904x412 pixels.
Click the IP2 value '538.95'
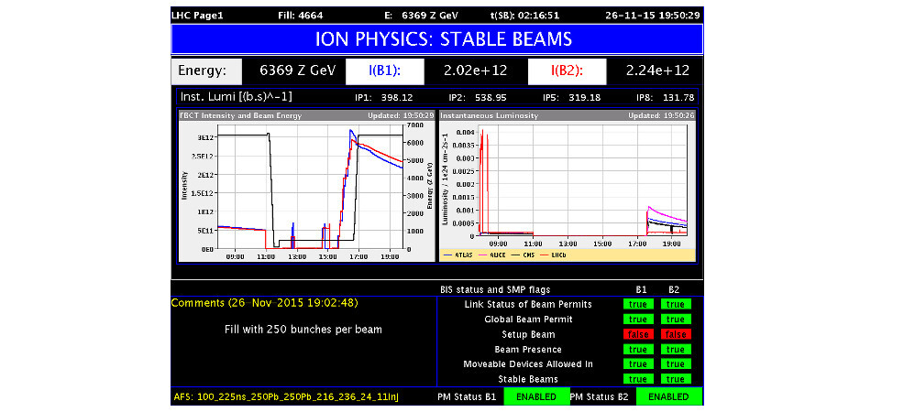pos(491,98)
